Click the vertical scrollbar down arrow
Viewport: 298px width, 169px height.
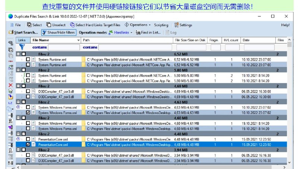pyautogui.click(x=289, y=162)
